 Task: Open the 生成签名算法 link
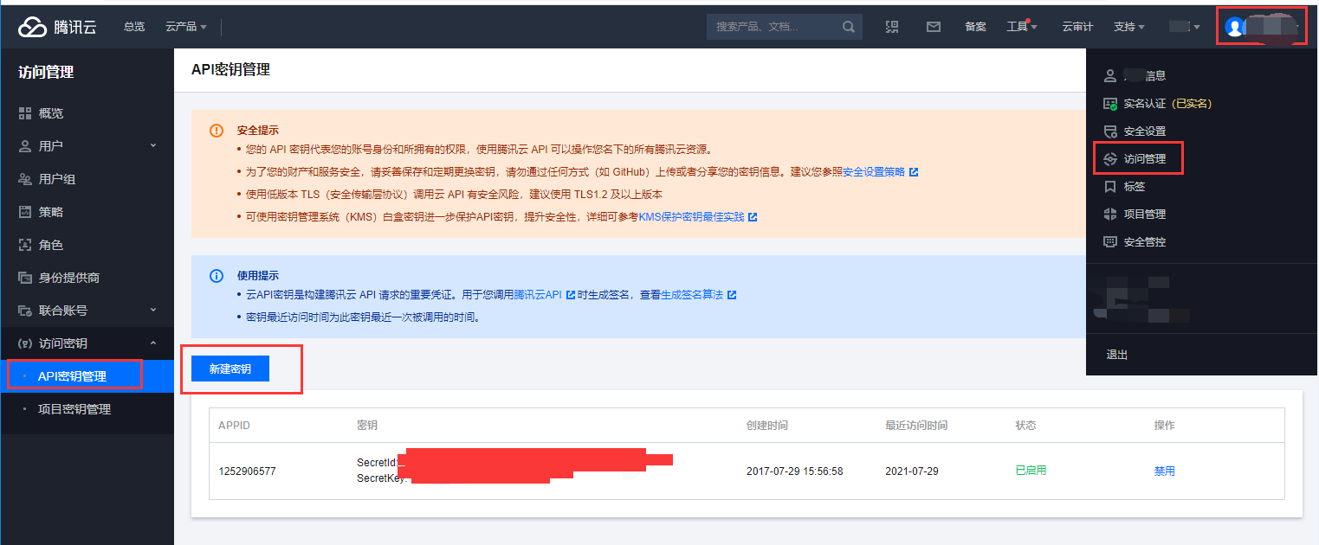coord(692,295)
